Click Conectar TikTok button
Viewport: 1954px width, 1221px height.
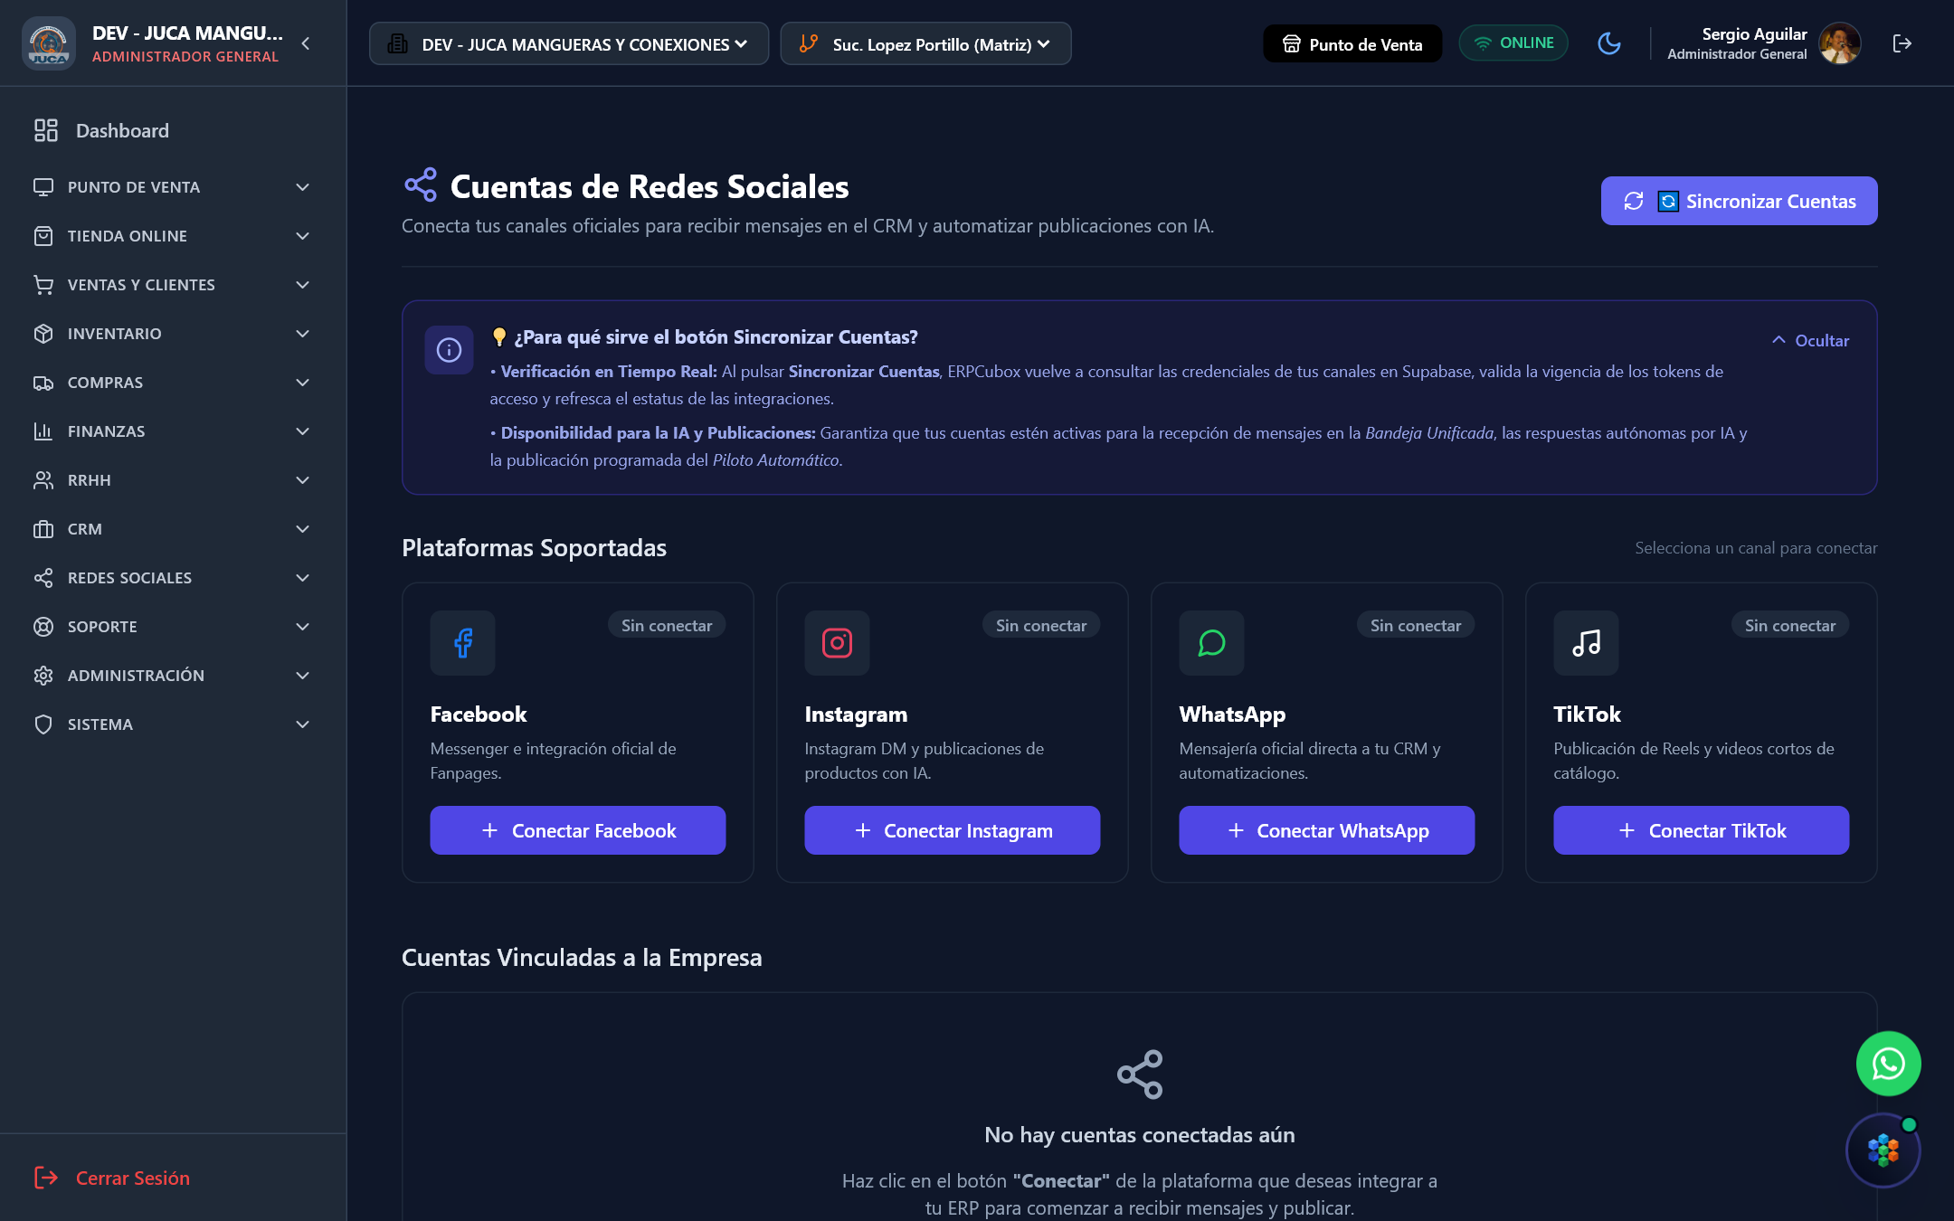(x=1702, y=830)
